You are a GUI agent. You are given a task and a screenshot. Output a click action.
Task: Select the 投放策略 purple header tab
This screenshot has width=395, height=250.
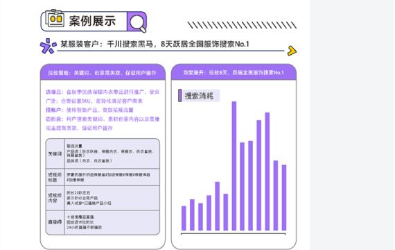pyautogui.click(x=103, y=73)
